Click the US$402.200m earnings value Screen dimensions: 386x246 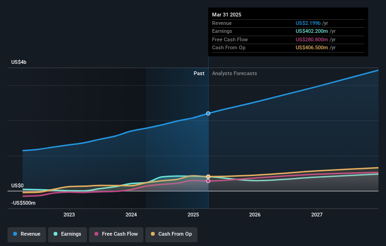(312, 31)
